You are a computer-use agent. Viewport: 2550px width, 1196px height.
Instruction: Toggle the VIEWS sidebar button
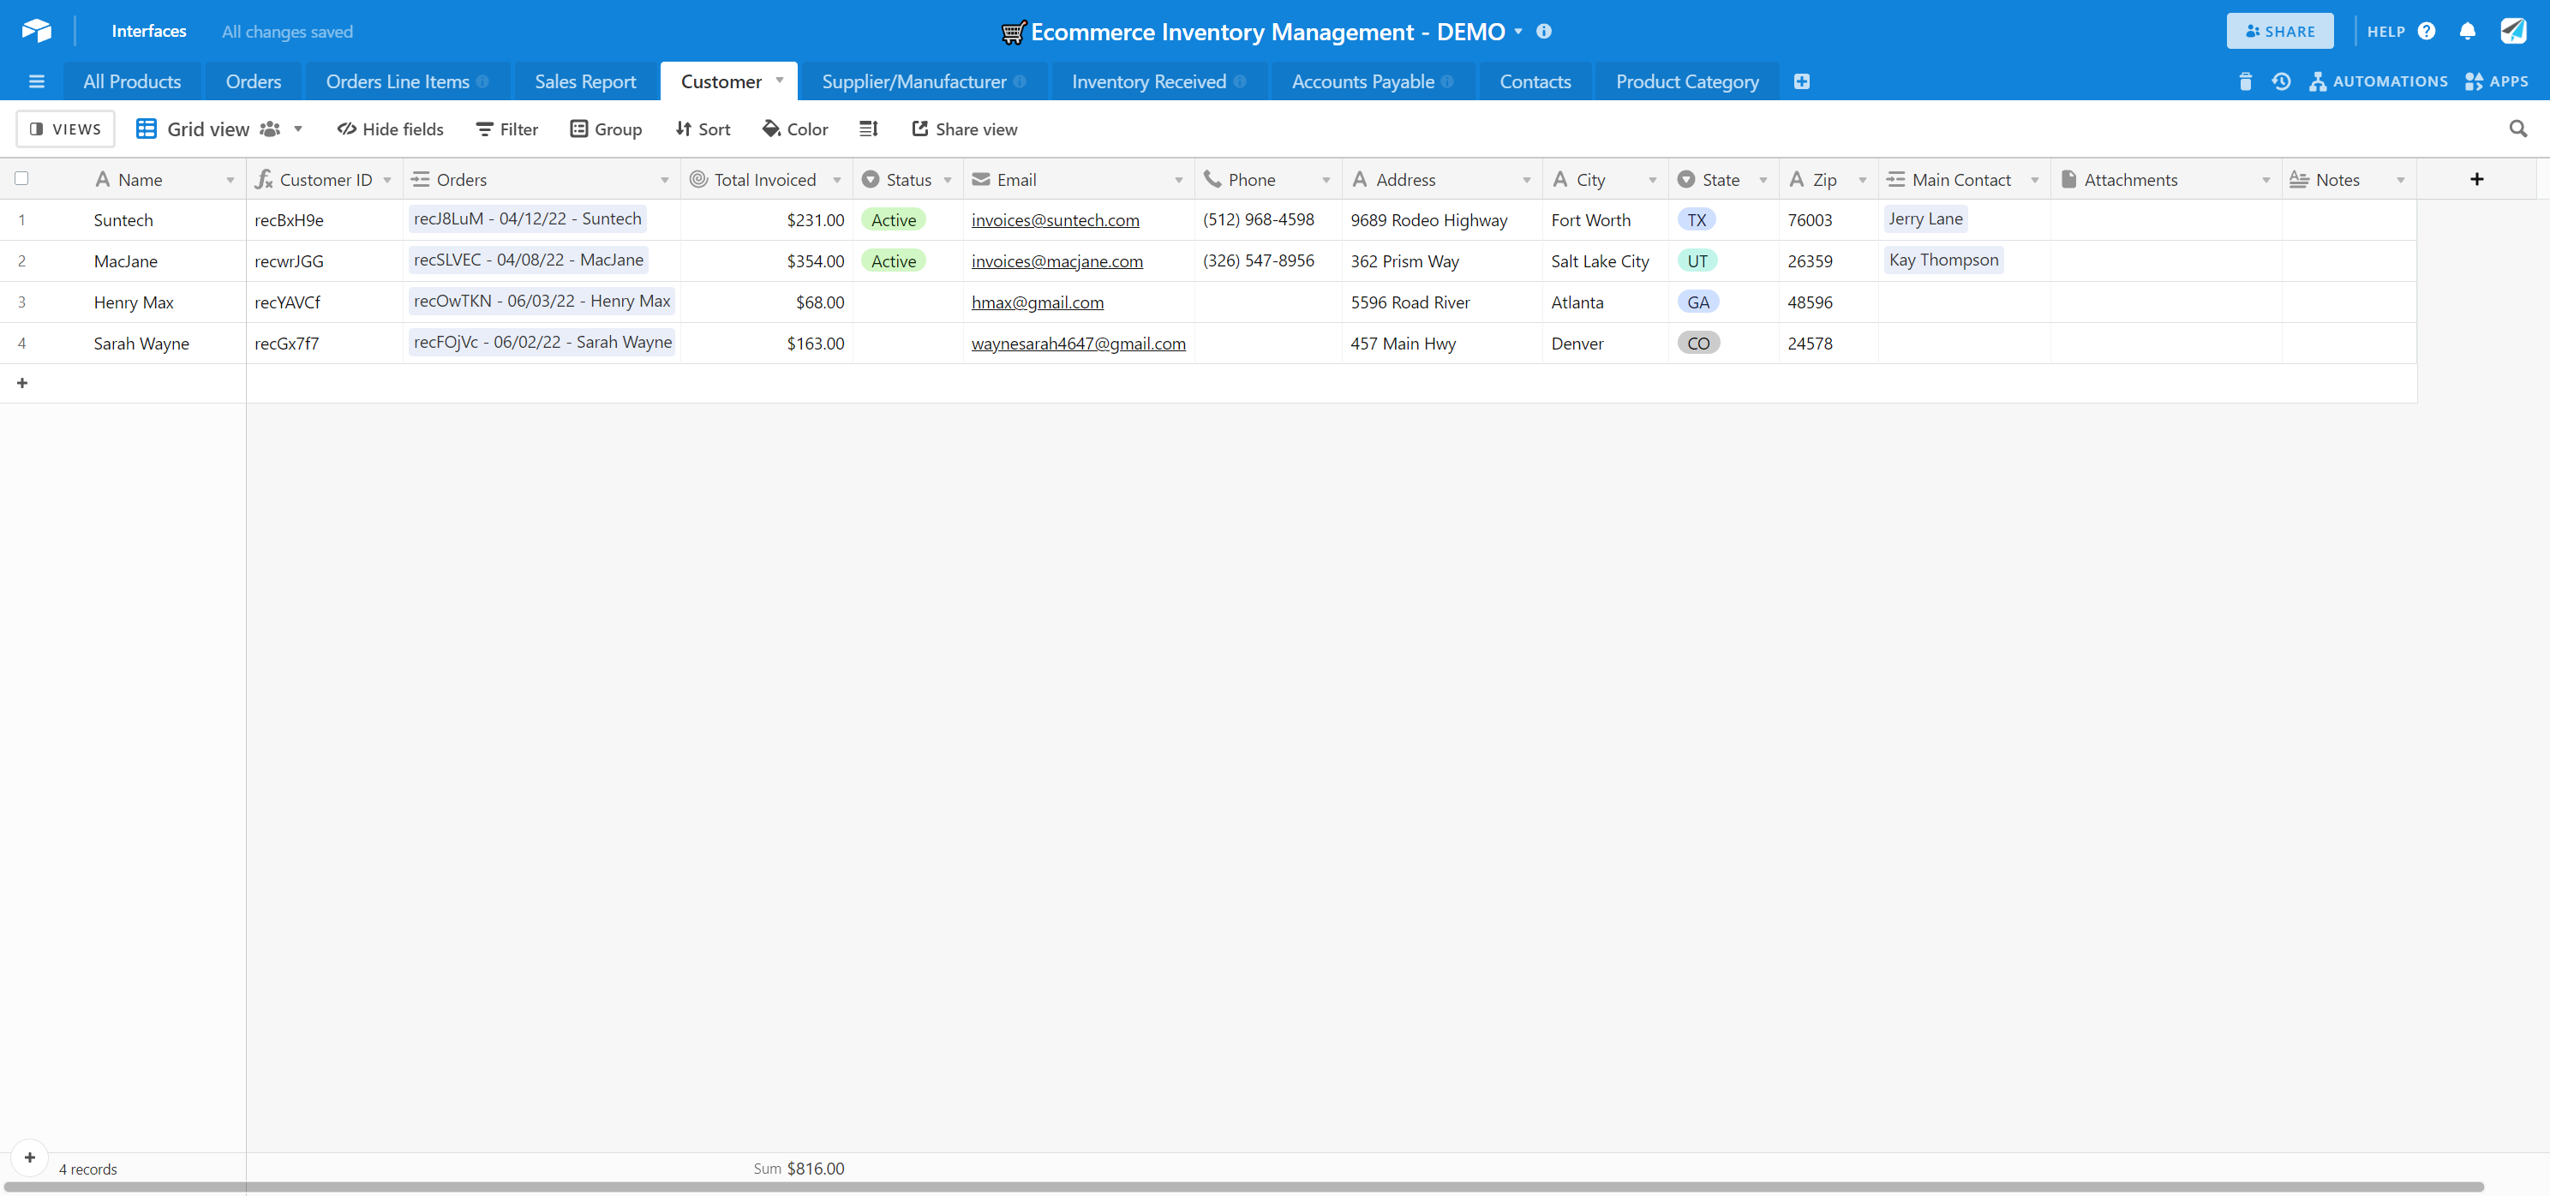pos(65,129)
